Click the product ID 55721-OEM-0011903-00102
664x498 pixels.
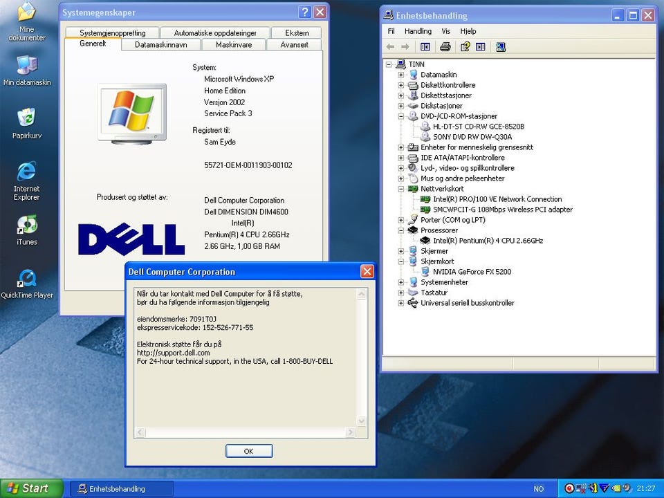pos(248,165)
